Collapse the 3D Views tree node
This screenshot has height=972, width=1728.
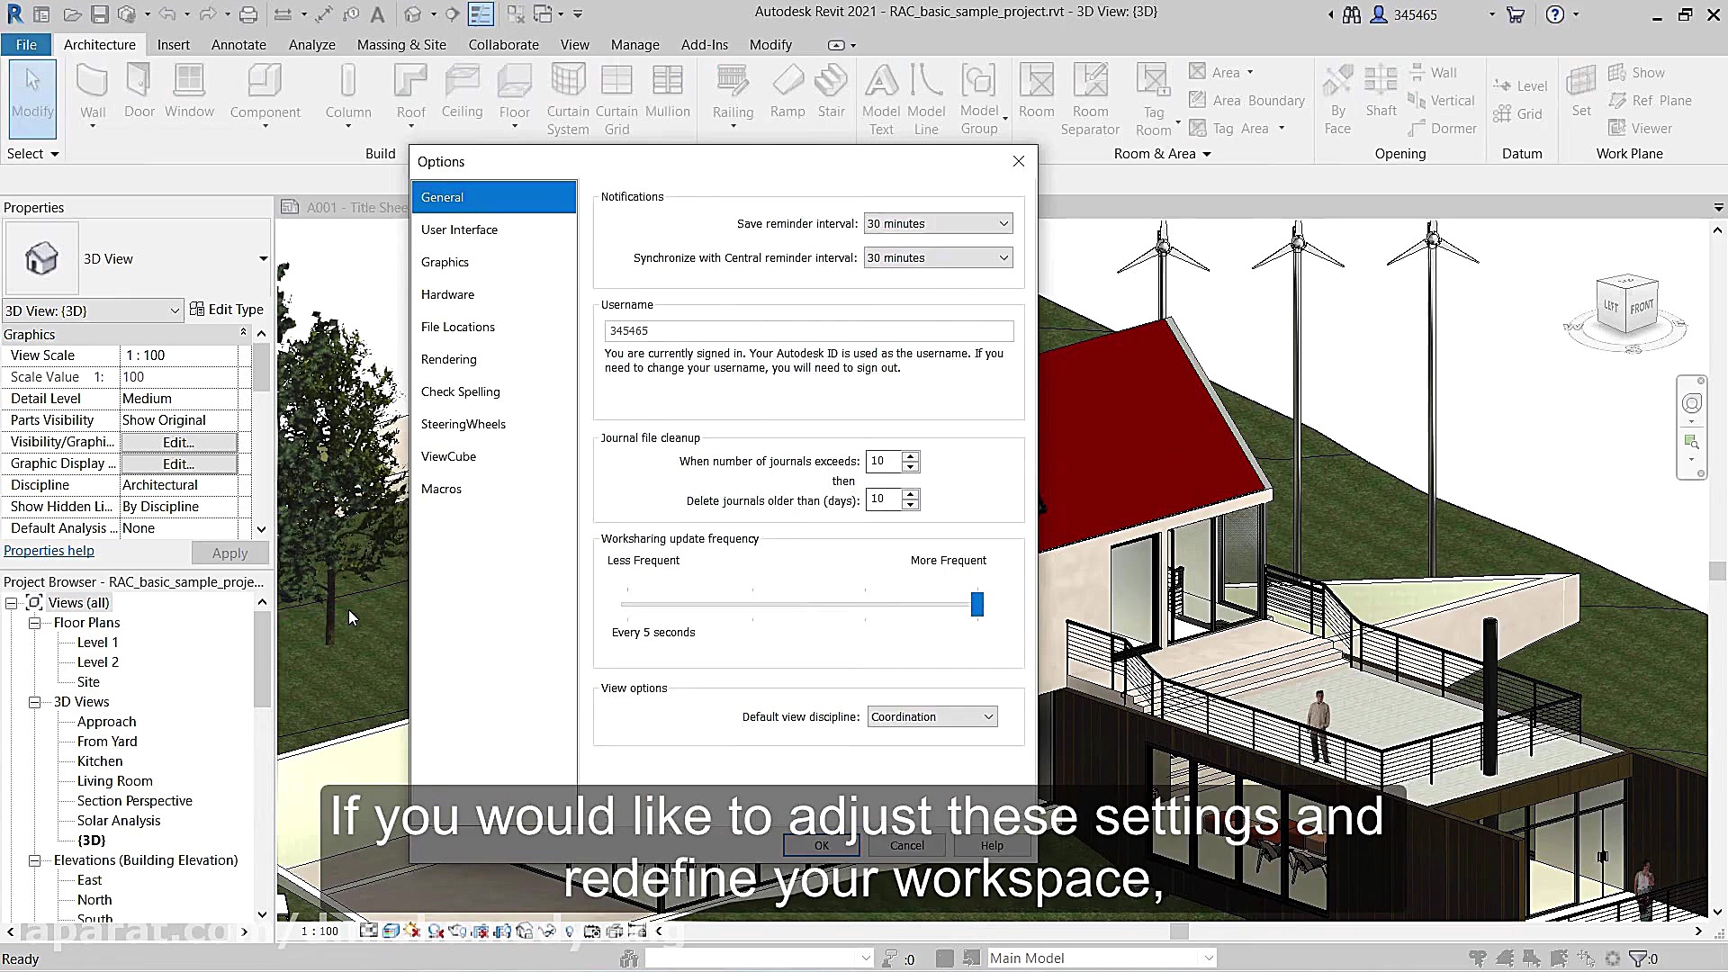[x=34, y=702]
